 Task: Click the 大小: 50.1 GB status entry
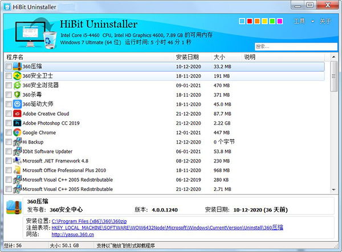(64, 246)
